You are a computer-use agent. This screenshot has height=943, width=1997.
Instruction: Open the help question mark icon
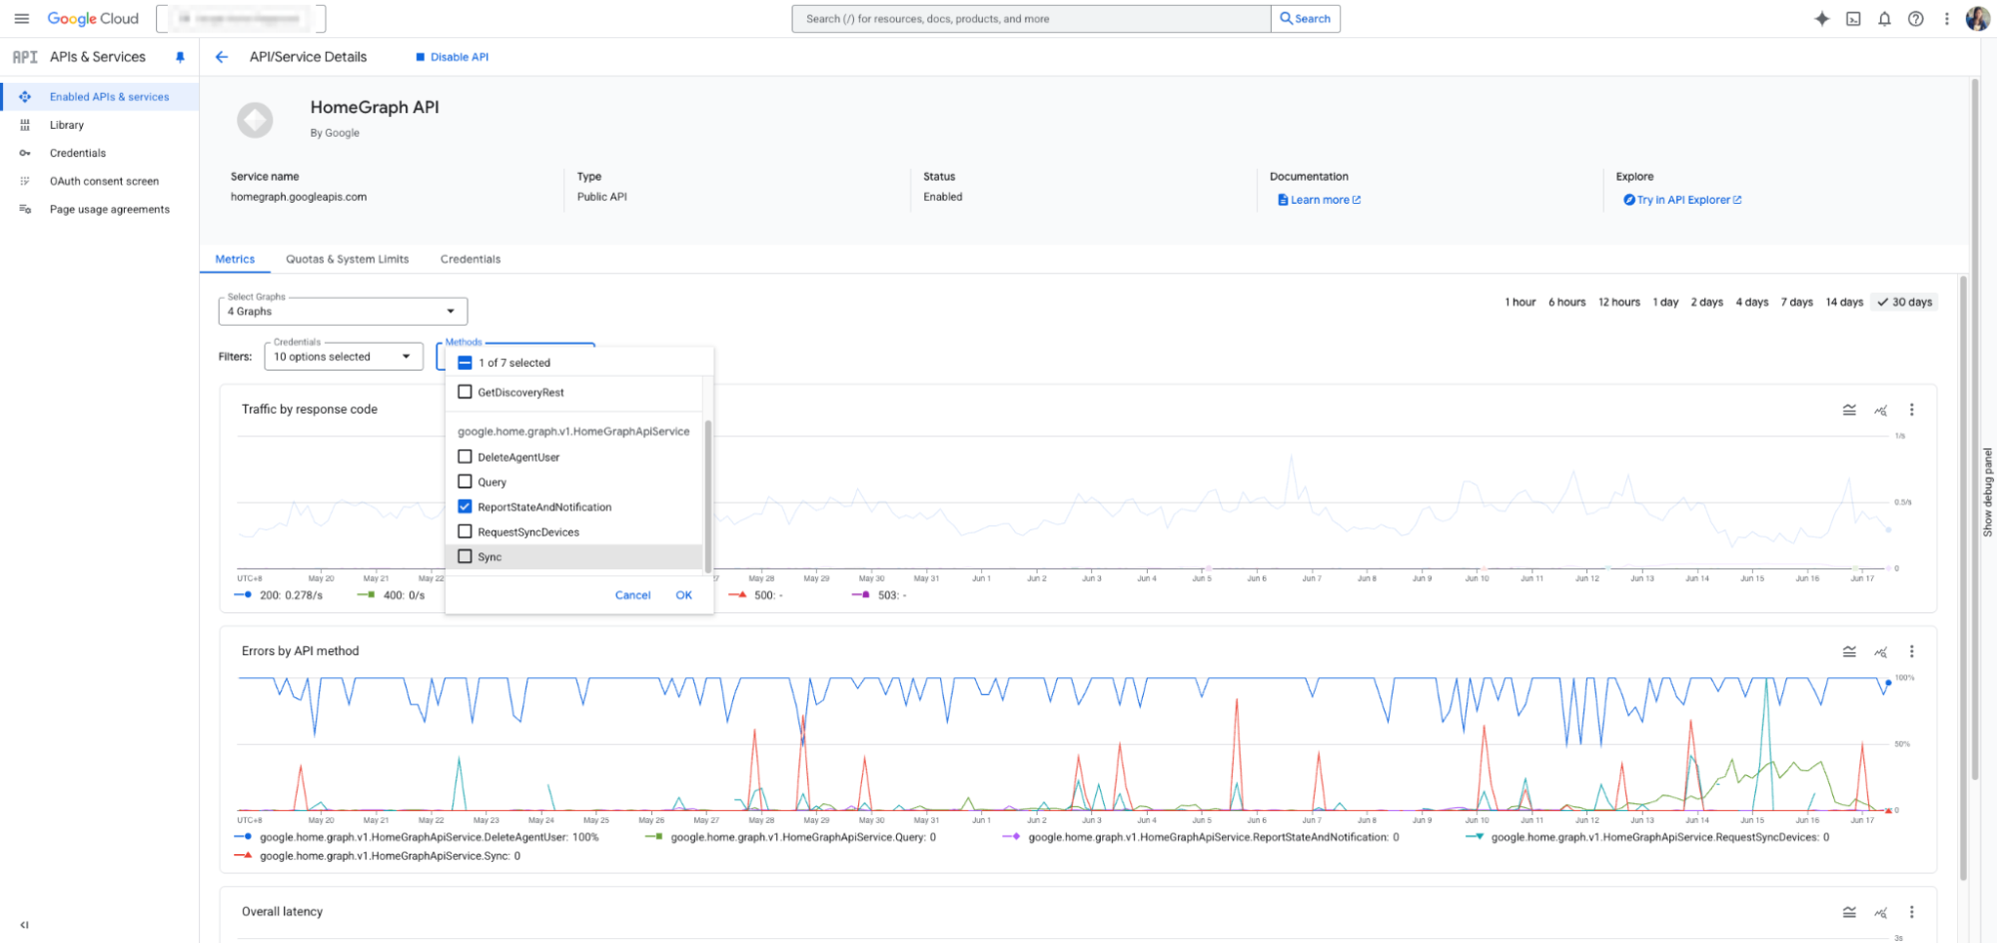point(1915,18)
